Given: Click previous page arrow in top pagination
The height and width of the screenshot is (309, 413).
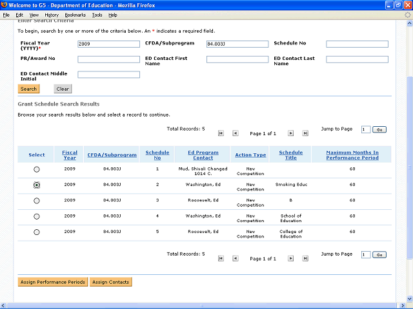Looking at the screenshot, I should pos(235,133).
